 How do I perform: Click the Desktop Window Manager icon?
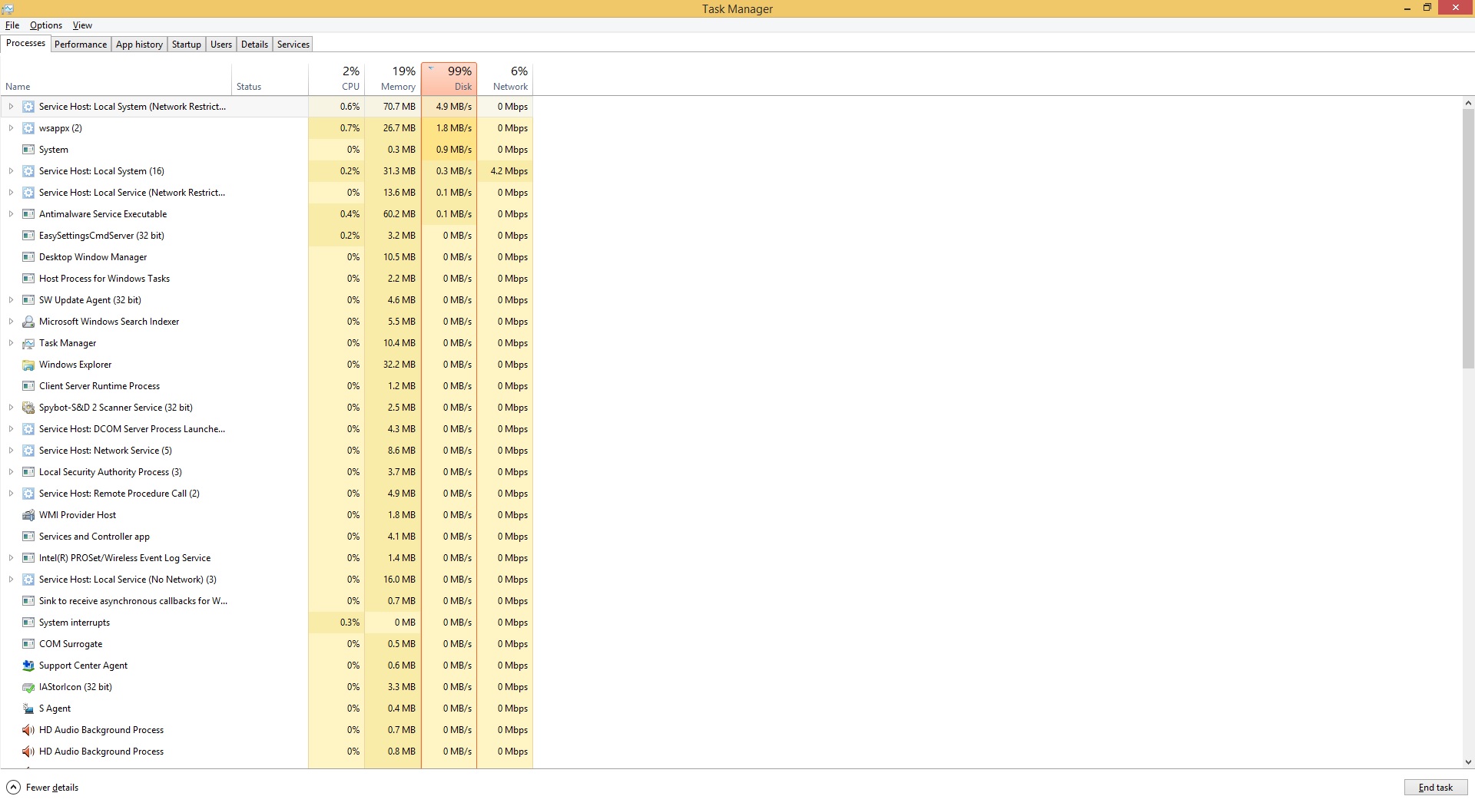point(28,257)
